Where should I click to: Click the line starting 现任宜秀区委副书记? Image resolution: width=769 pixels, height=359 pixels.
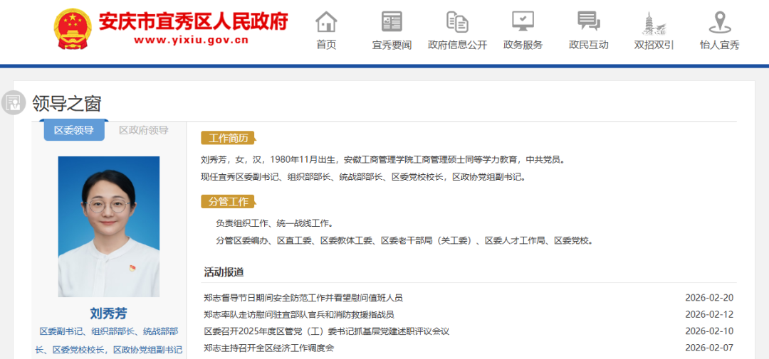[363, 177]
